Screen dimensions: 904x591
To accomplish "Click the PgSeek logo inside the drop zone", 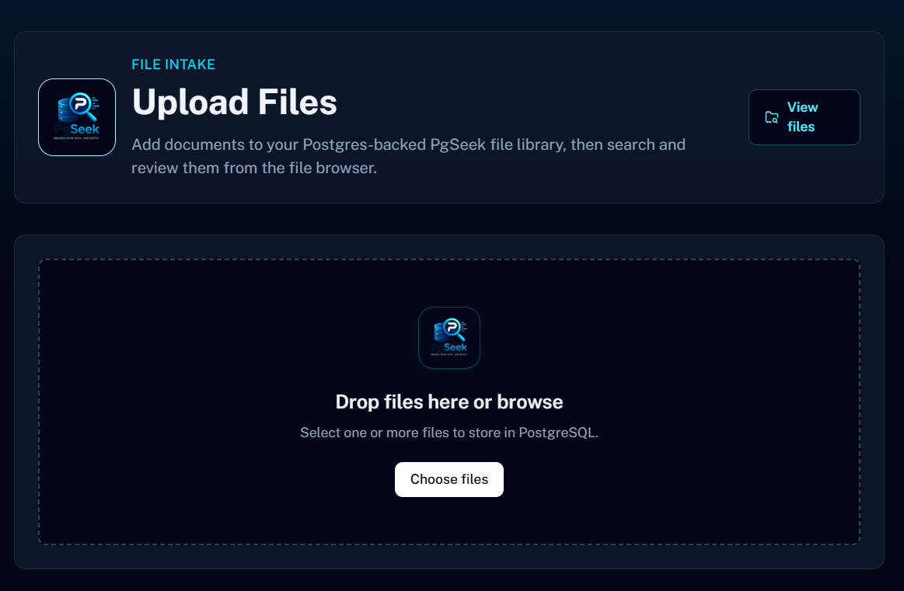I will pyautogui.click(x=449, y=338).
